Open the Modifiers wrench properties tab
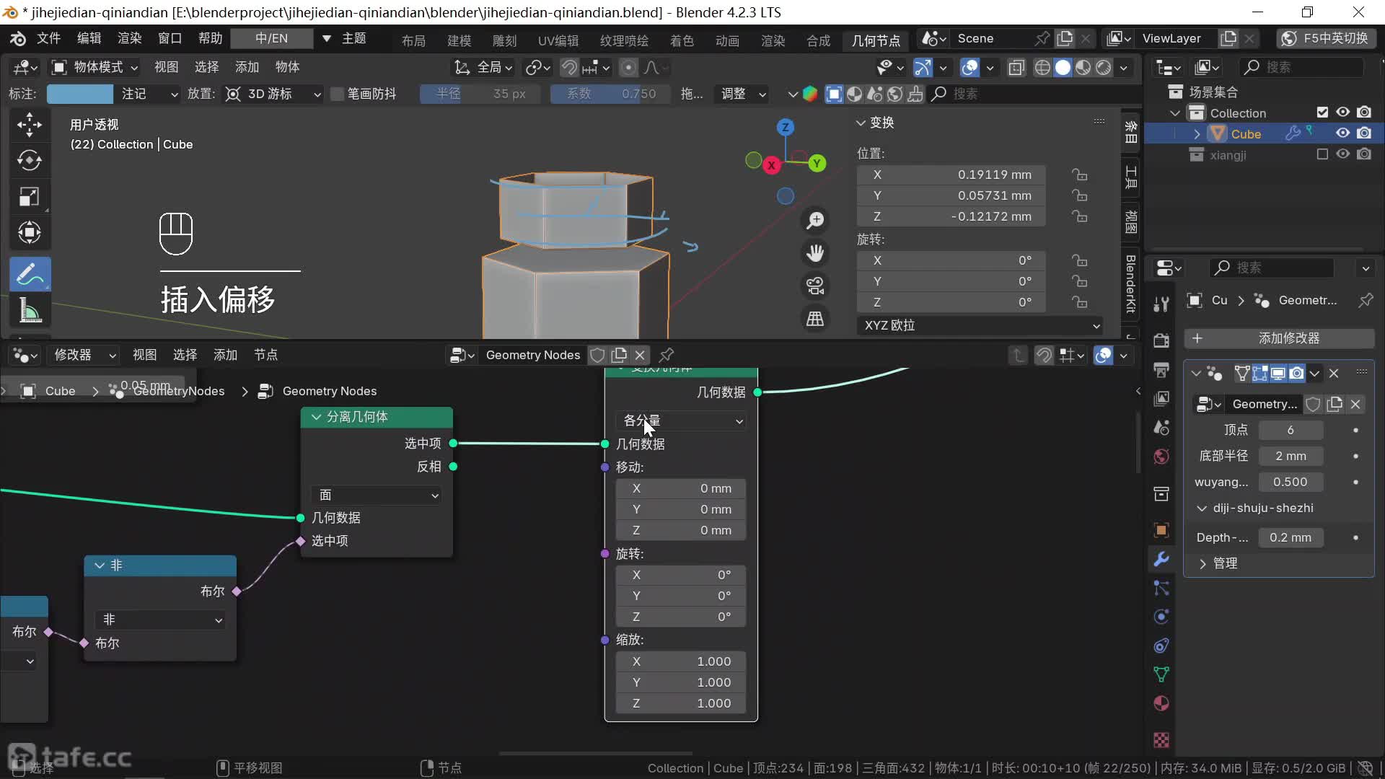Viewport: 1385px width, 779px height. click(1161, 559)
